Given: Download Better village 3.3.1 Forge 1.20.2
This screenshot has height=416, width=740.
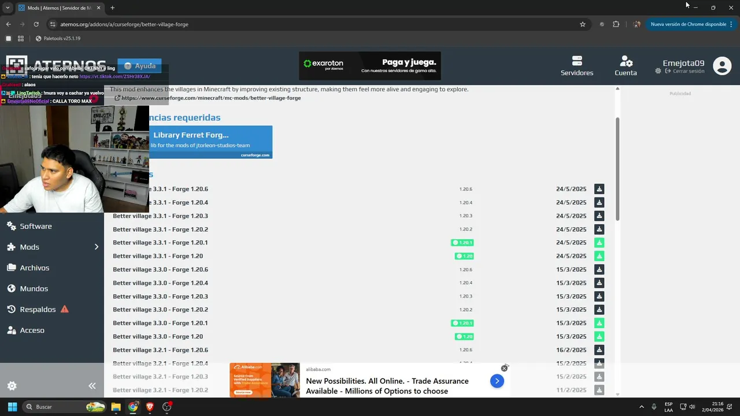Looking at the screenshot, I should coord(599,229).
